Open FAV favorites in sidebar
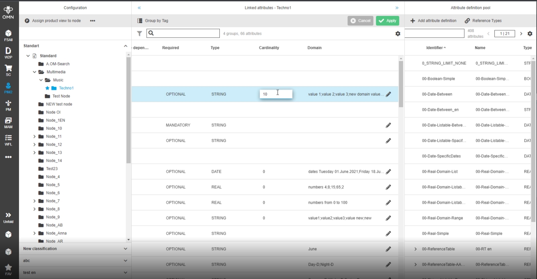Viewport: 537px width, 279px height. [8, 269]
